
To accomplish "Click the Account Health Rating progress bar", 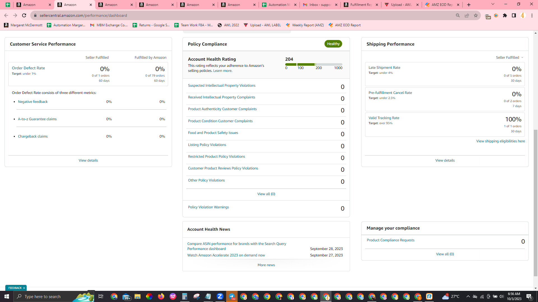I will coord(314,64).
